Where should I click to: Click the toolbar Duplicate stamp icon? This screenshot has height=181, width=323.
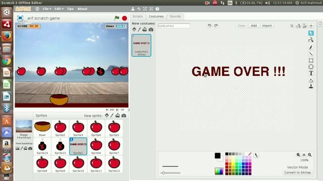point(133,9)
